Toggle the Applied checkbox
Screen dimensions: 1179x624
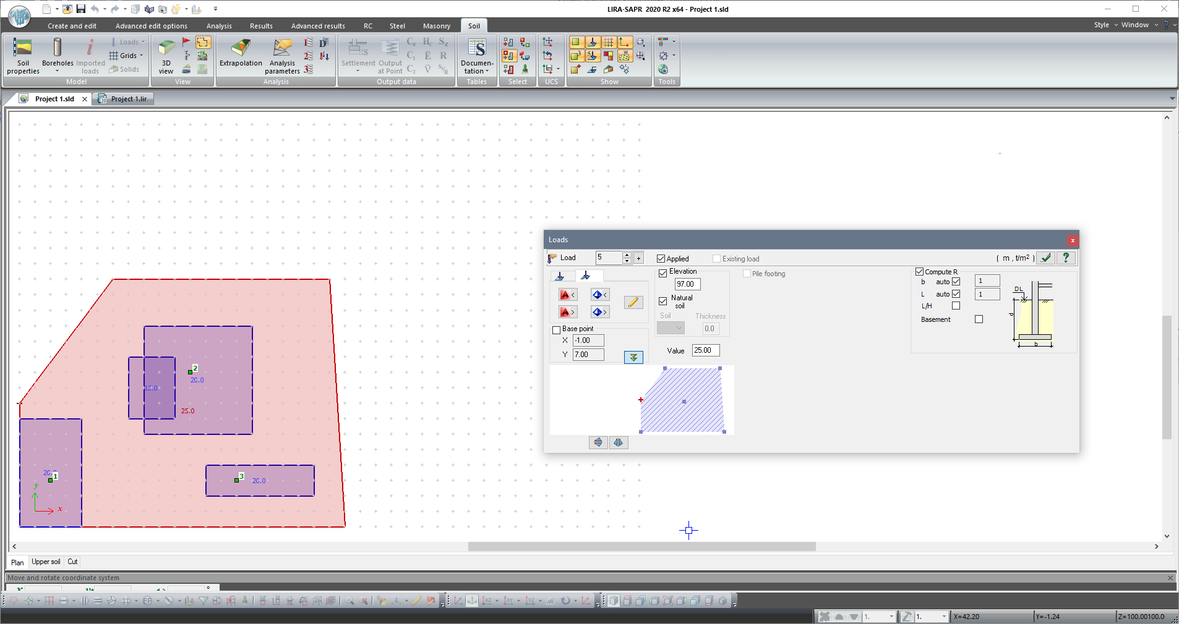coord(661,259)
